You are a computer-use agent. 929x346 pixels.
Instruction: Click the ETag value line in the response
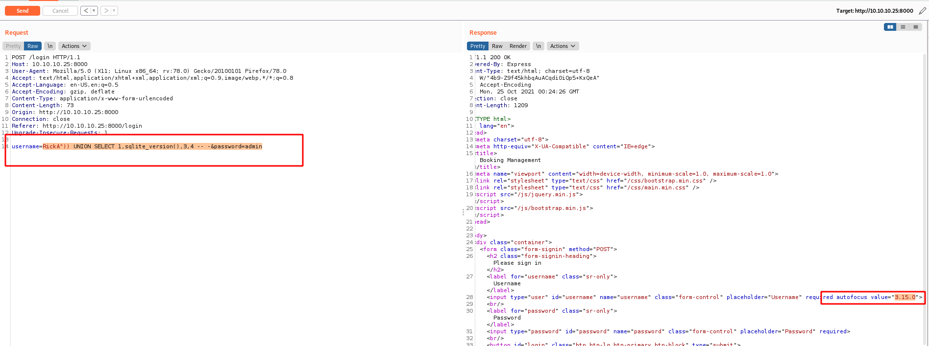pyautogui.click(x=539, y=78)
